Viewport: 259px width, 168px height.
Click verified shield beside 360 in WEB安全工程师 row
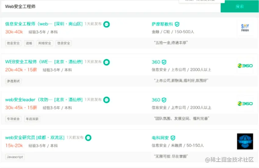(164, 62)
